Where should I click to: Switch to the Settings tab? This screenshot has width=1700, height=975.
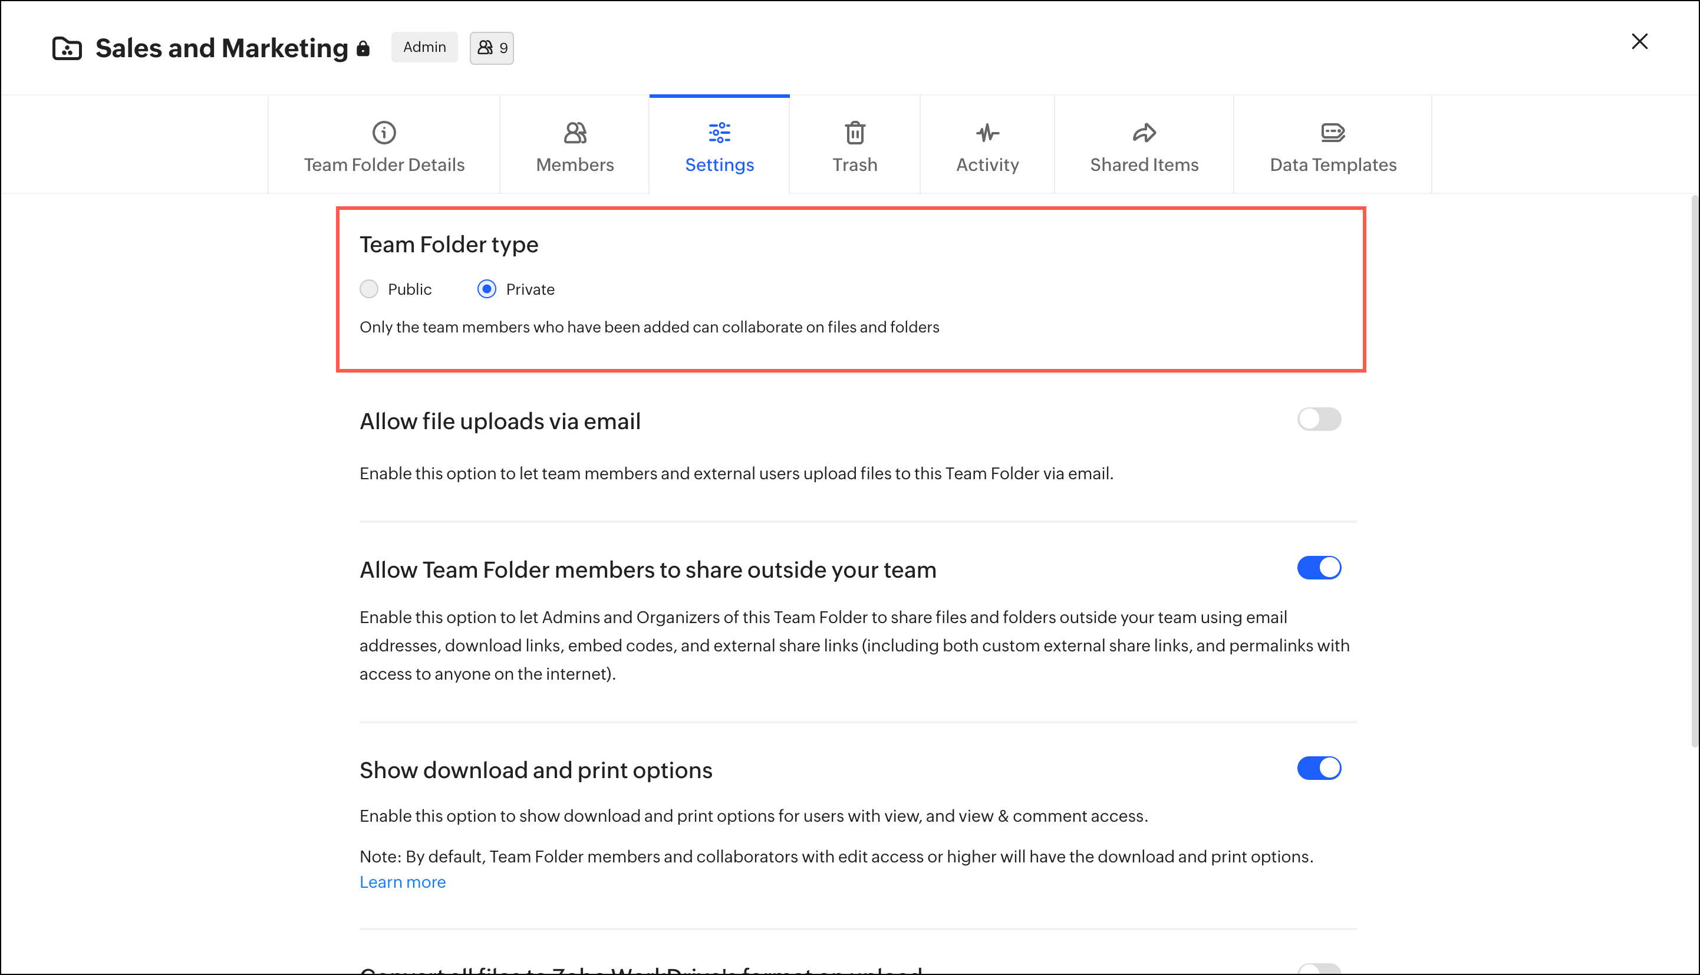(x=719, y=164)
